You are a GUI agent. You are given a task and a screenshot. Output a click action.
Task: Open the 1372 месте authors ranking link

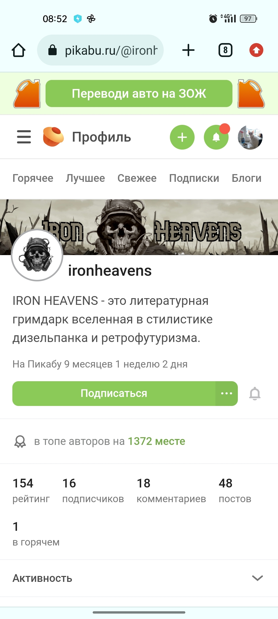157,441
